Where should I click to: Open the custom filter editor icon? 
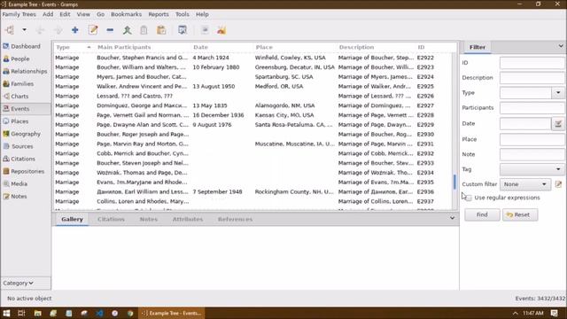point(559,184)
